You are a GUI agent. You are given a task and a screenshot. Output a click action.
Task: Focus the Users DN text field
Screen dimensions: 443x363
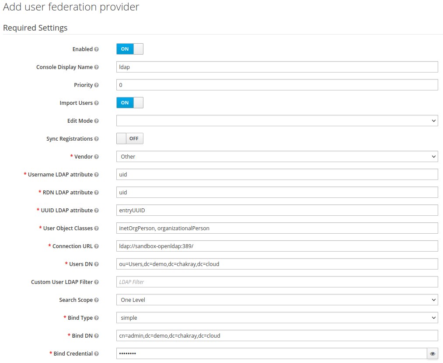click(x=277, y=264)
